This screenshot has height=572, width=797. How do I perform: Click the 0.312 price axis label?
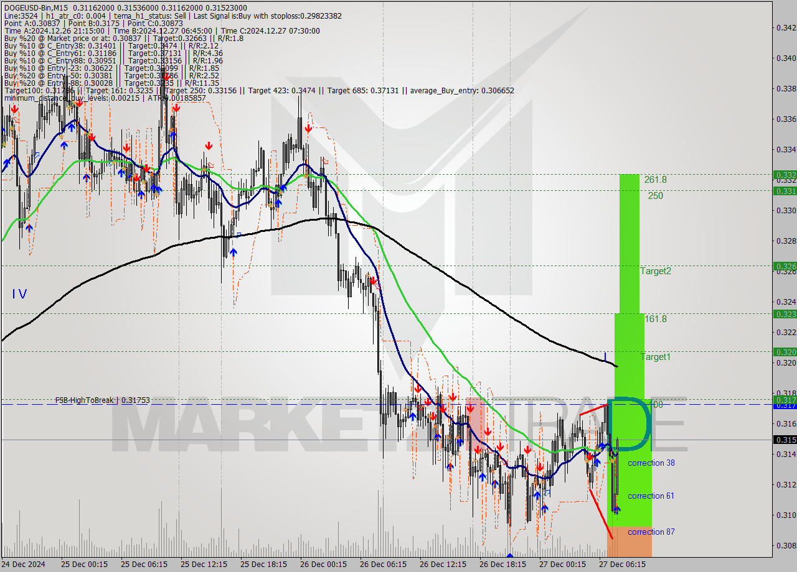(x=786, y=484)
